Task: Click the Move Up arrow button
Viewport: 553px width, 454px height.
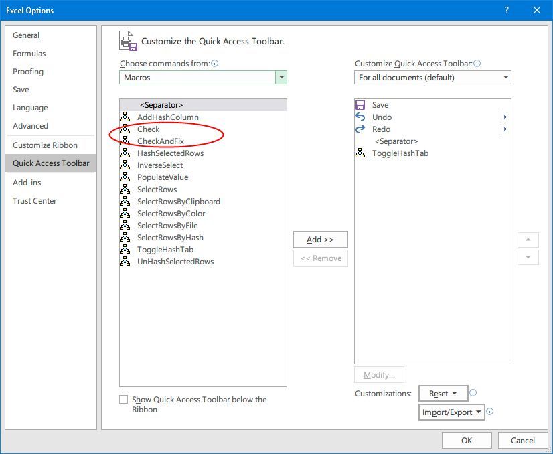Action: click(528, 240)
